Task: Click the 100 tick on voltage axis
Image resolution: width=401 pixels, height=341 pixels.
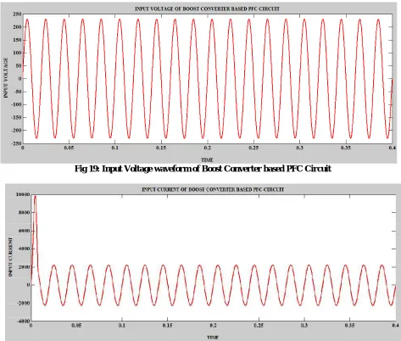Action: coord(17,53)
